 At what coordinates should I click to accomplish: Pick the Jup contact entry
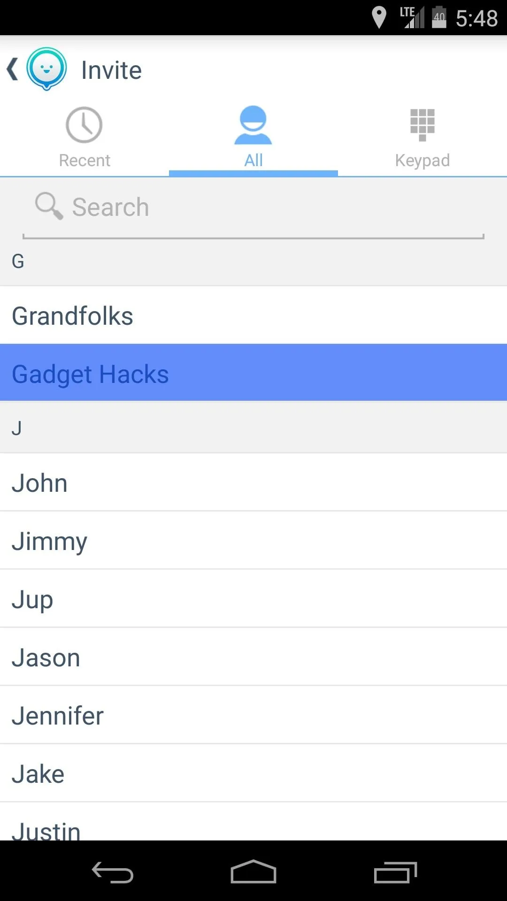click(x=253, y=599)
